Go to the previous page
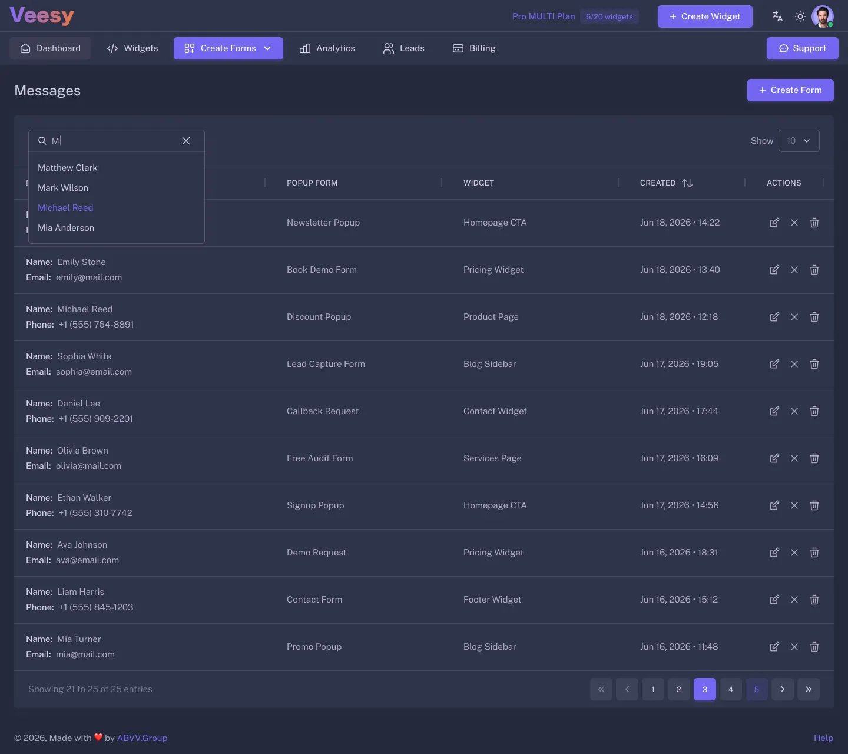 [627, 689]
